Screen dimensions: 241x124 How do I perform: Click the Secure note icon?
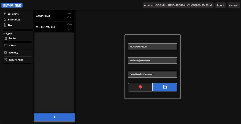click(6, 60)
